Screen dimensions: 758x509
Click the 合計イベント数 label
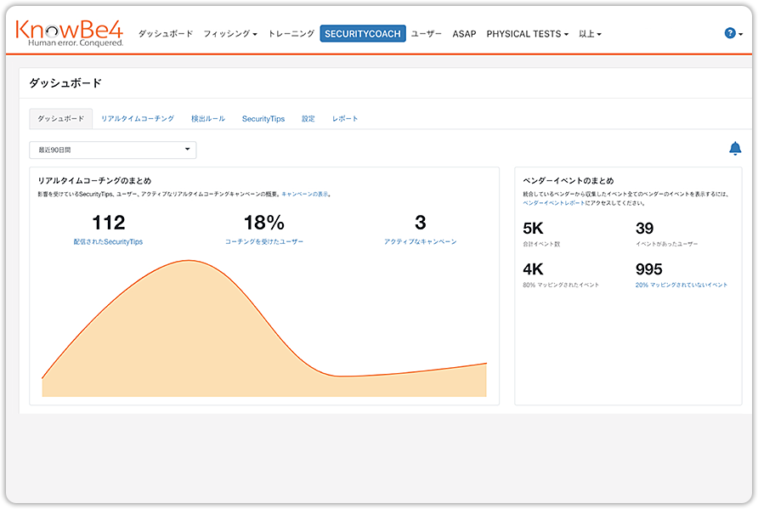[541, 244]
